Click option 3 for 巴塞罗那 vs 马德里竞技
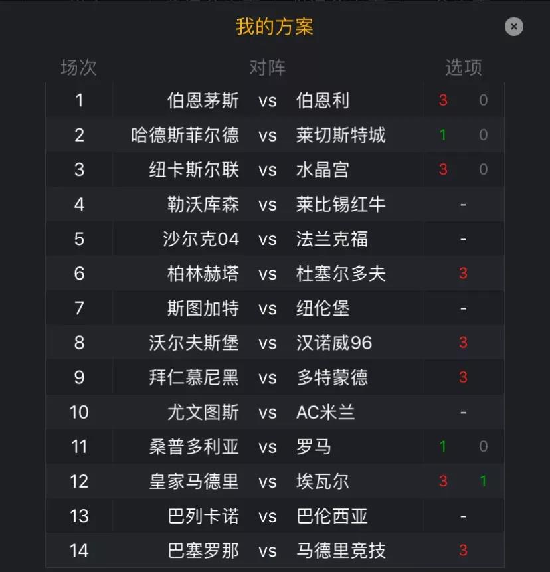The width and height of the screenshot is (550, 572). point(463,550)
